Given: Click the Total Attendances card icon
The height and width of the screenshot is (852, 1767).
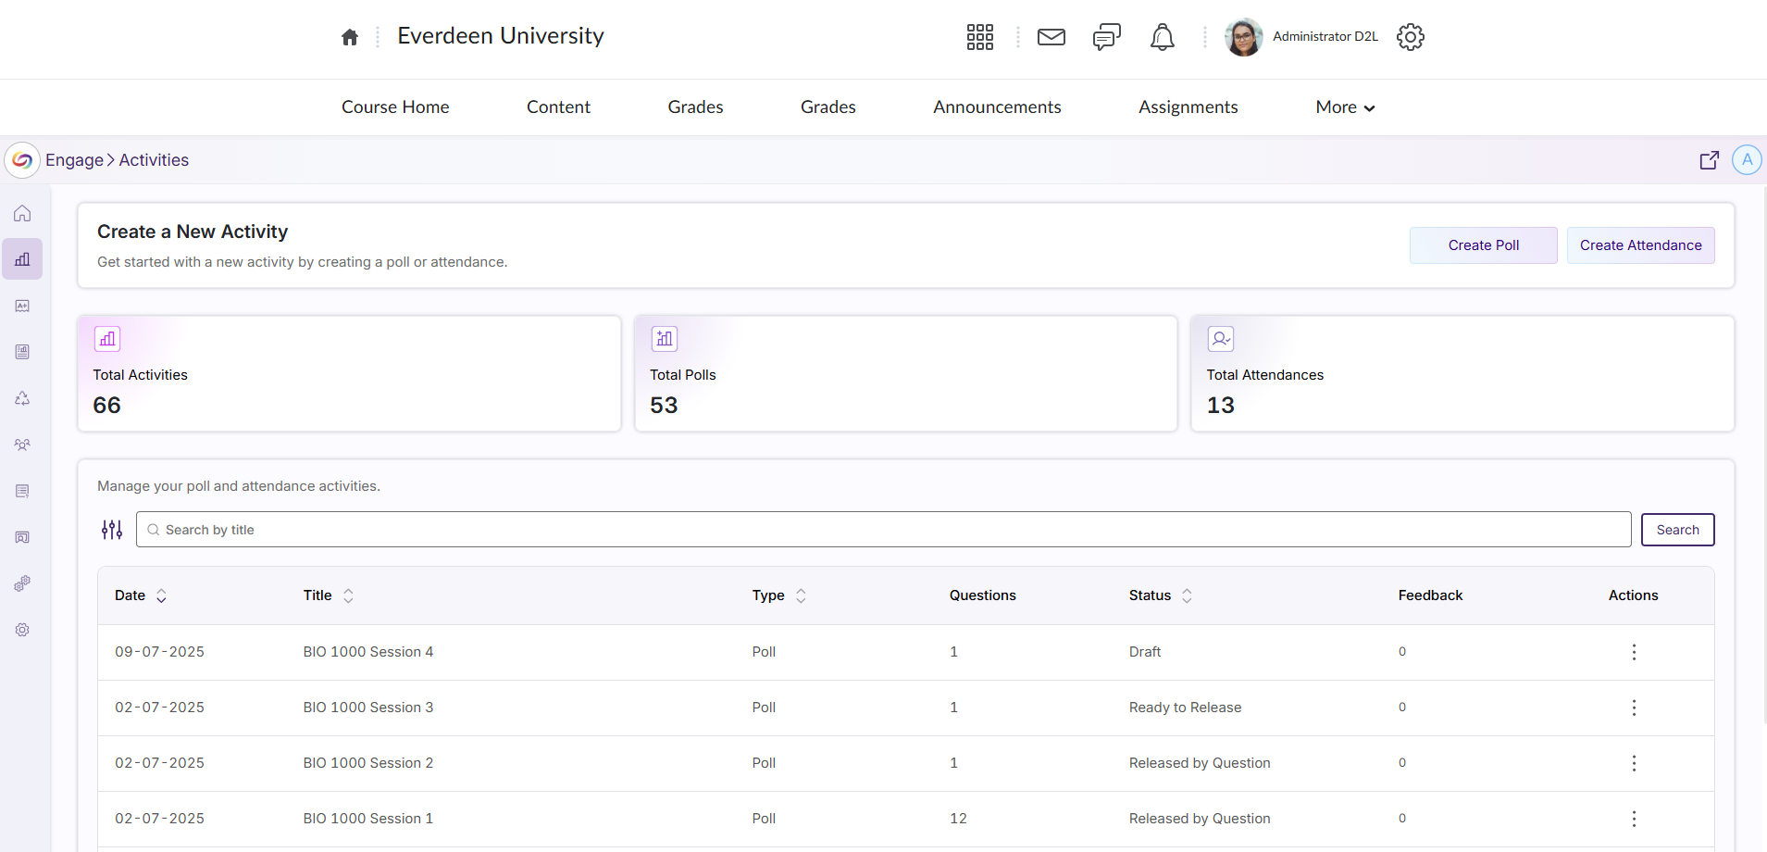Looking at the screenshot, I should (x=1221, y=339).
